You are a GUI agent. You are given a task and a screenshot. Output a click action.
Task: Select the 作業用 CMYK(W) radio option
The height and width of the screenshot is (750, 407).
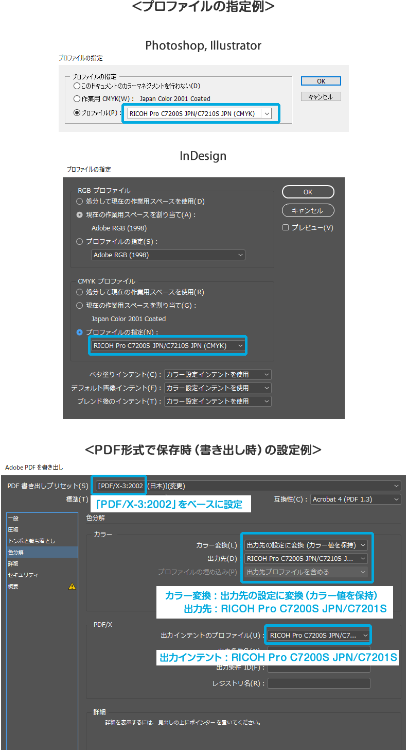click(x=77, y=98)
